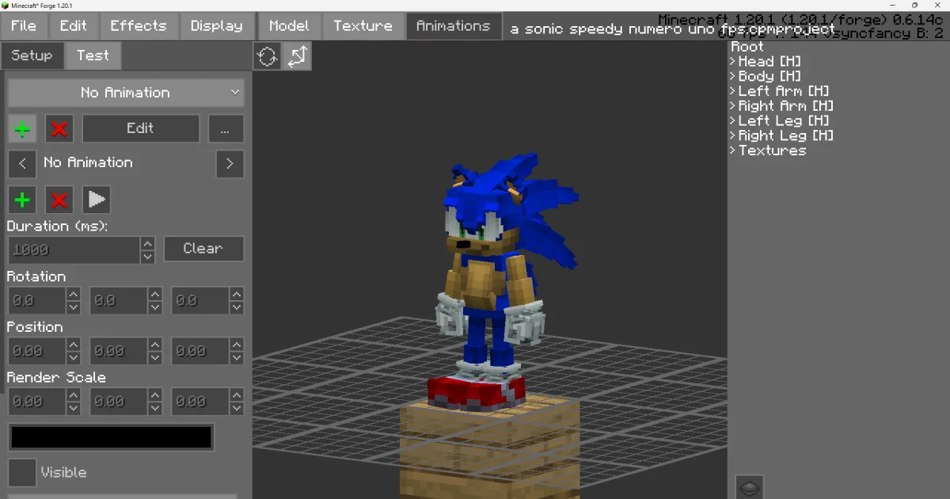The image size is (950, 499).
Task: Click the second Rotation field
Action: pos(118,301)
